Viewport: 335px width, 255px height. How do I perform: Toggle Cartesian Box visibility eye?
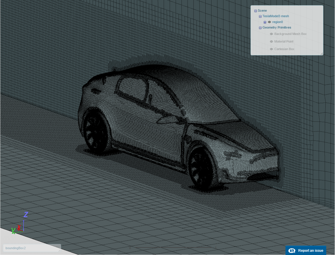coord(271,49)
